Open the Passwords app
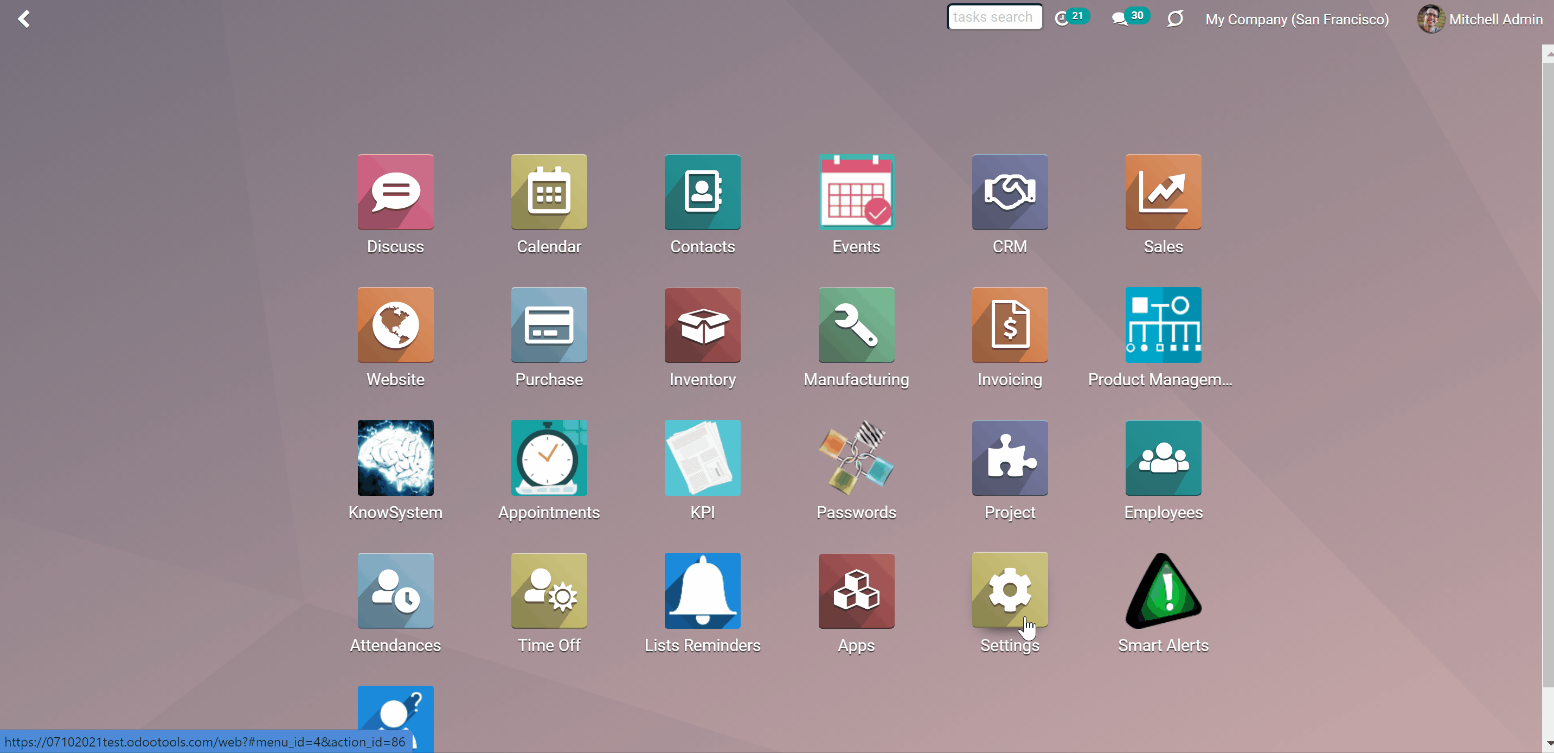This screenshot has width=1554, height=753. pyautogui.click(x=856, y=457)
